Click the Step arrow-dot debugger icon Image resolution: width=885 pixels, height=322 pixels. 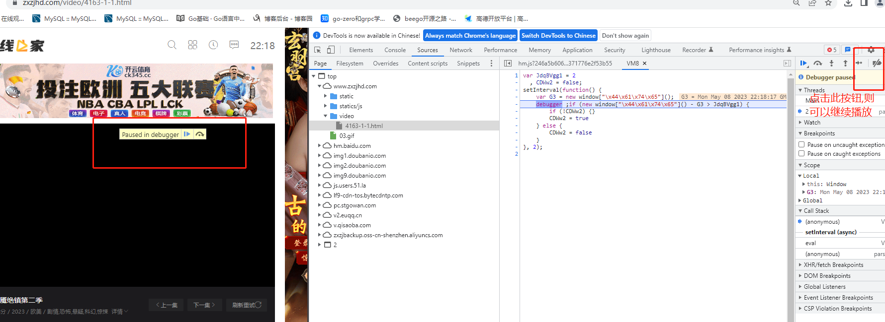[x=859, y=63]
